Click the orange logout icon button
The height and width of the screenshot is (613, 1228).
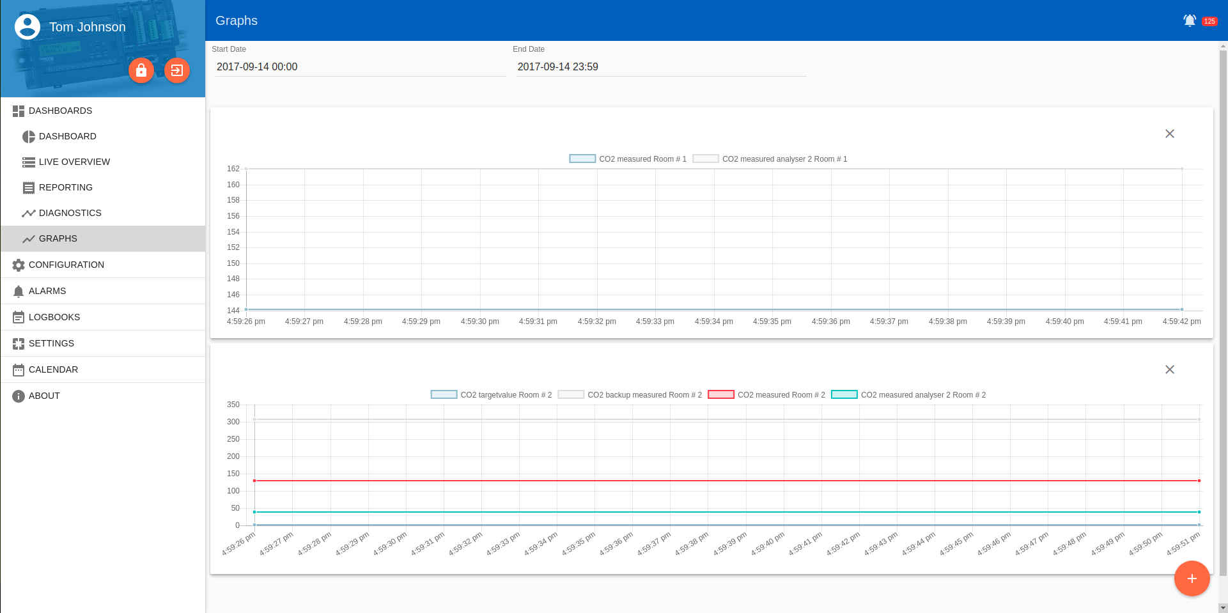(x=177, y=70)
